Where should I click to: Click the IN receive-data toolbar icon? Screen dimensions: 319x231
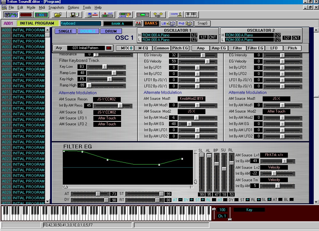pos(92,15)
